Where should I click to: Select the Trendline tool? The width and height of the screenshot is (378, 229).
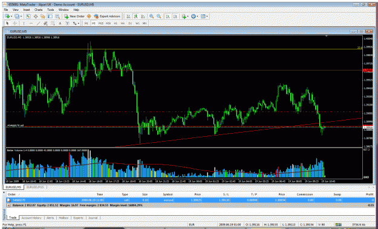tap(38, 24)
